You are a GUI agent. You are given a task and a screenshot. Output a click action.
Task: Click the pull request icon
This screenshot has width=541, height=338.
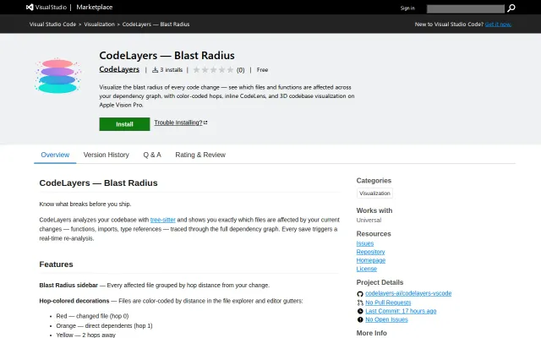(x=360, y=303)
